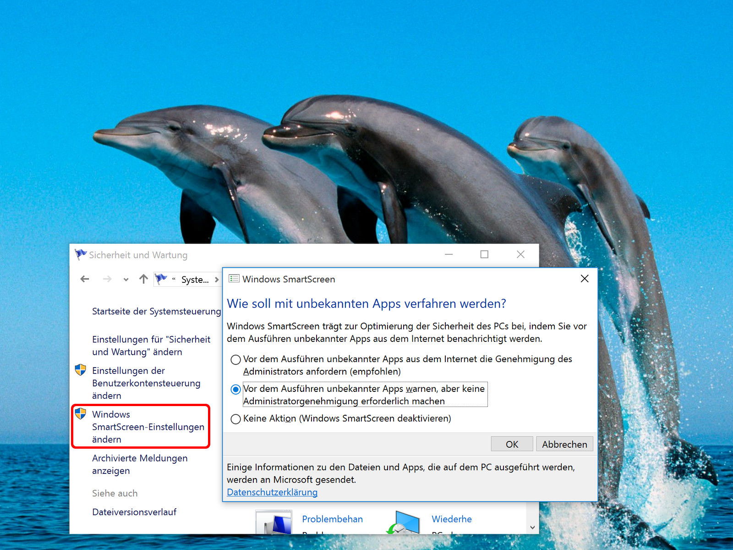Open the Wiederhe... link

[452, 519]
